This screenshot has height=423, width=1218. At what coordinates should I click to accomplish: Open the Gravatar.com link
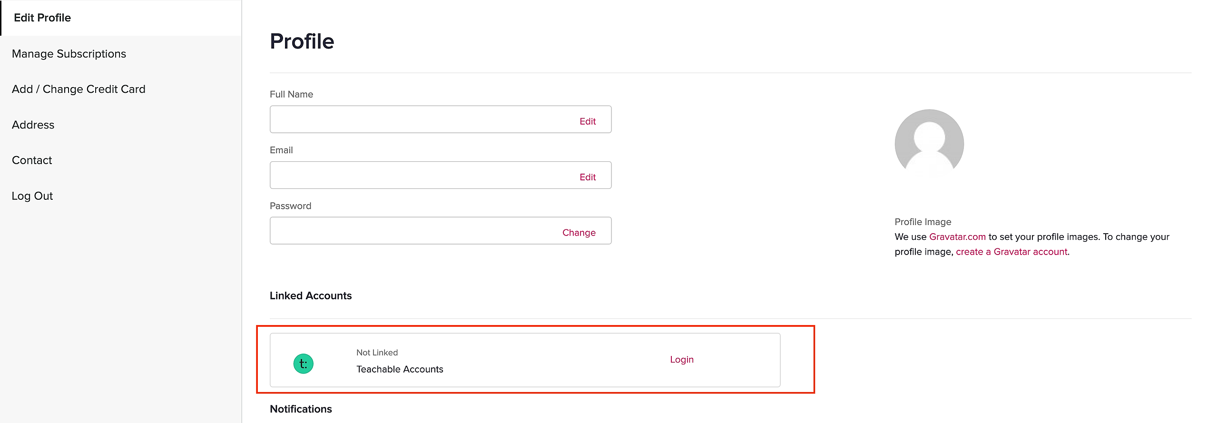pyautogui.click(x=957, y=237)
